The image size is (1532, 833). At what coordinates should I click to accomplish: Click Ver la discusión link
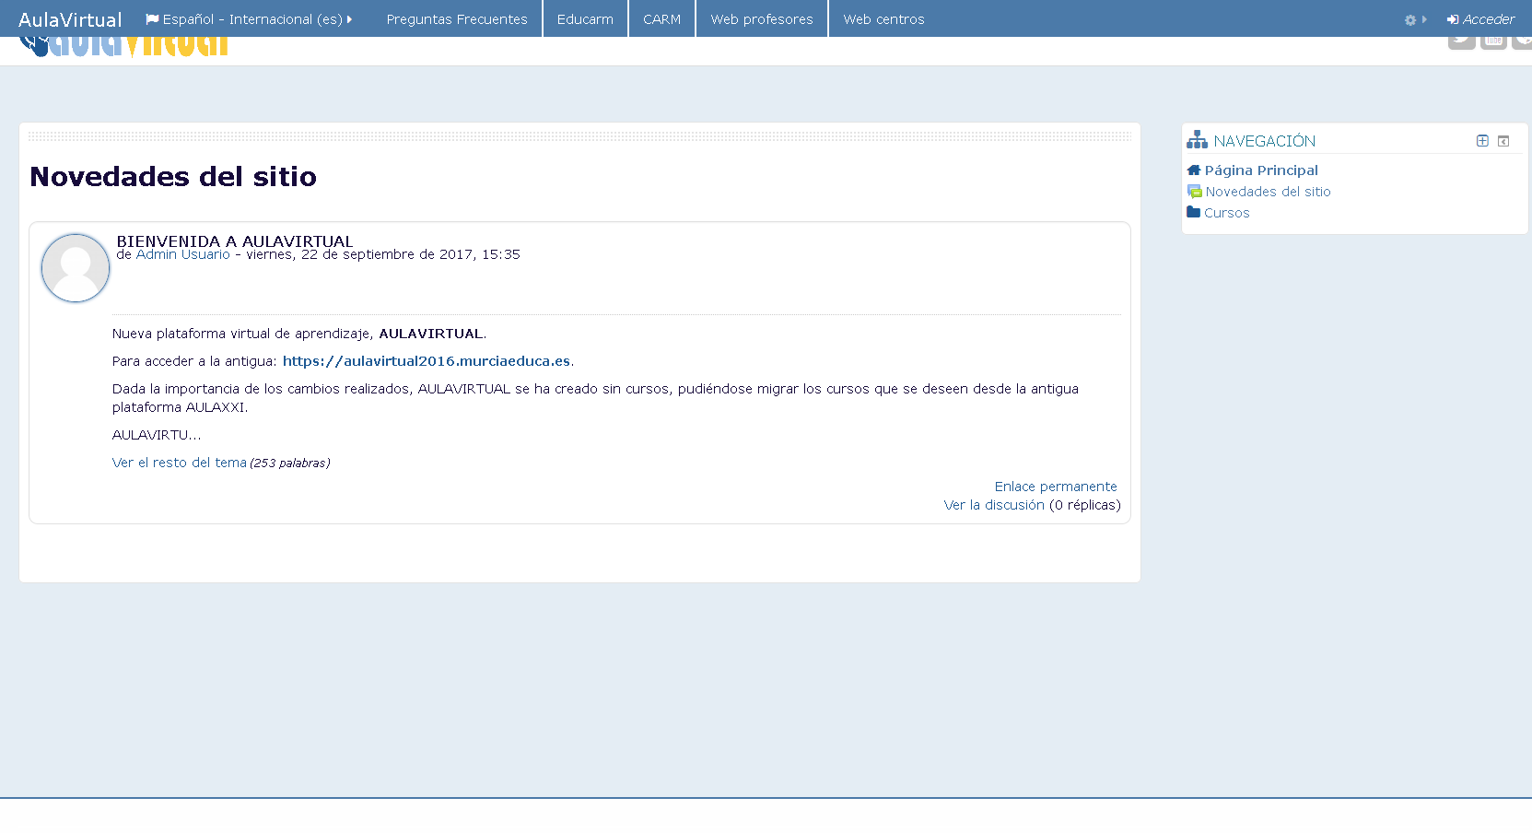[x=994, y=505]
